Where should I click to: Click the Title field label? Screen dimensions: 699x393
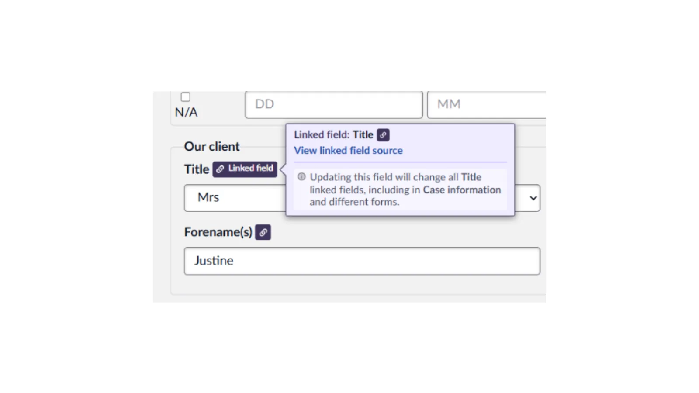coord(197,169)
